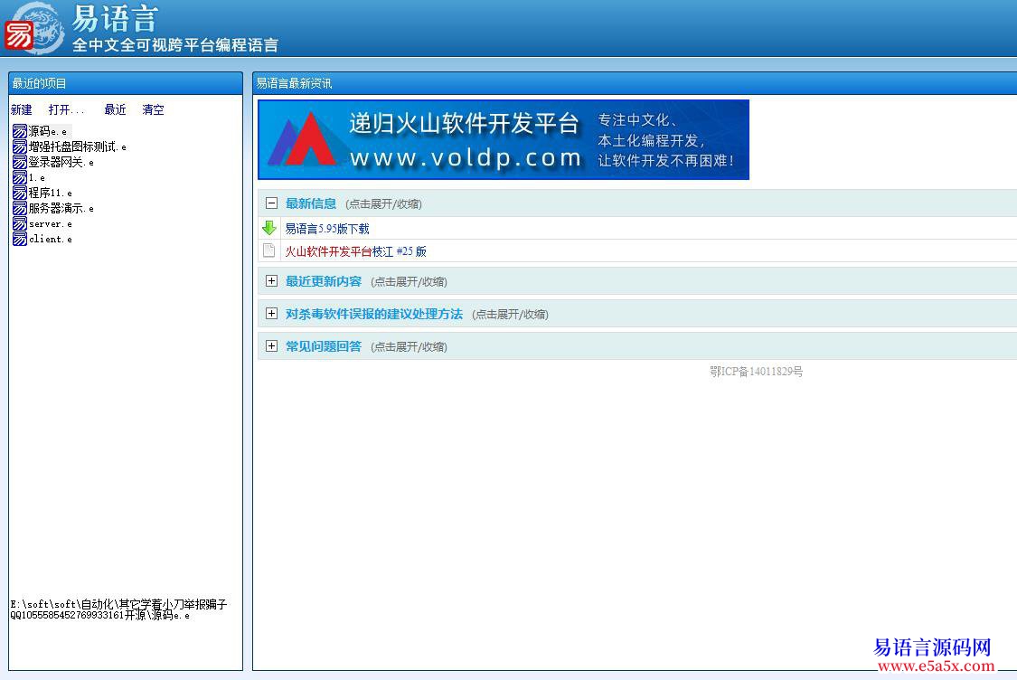1017x680 pixels.
Task: Click the green download arrow beside 易语言5.95版下载
Action: [269, 227]
